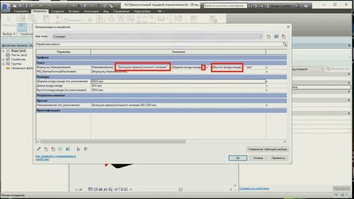Click Изменить тип in Properties panel
The width and height of the screenshot is (354, 199).
[337, 69]
